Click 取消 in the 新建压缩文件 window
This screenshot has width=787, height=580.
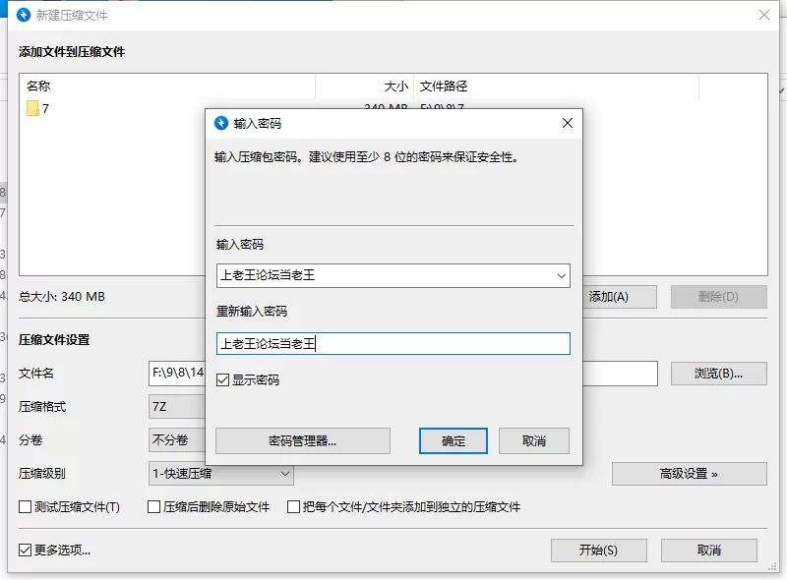click(x=708, y=551)
